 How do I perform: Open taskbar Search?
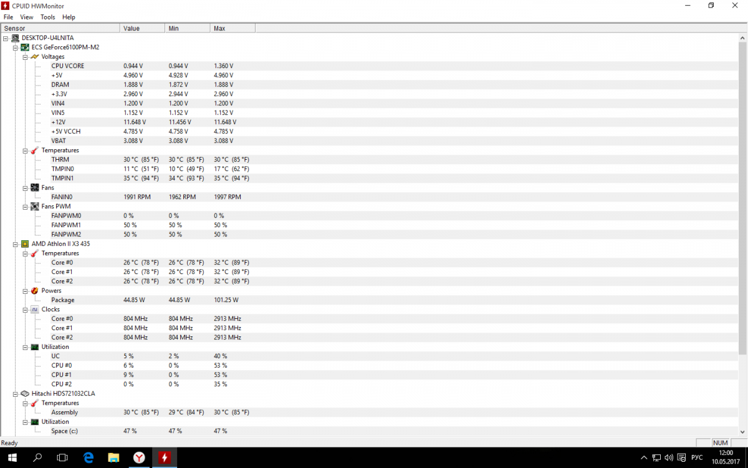pos(37,457)
